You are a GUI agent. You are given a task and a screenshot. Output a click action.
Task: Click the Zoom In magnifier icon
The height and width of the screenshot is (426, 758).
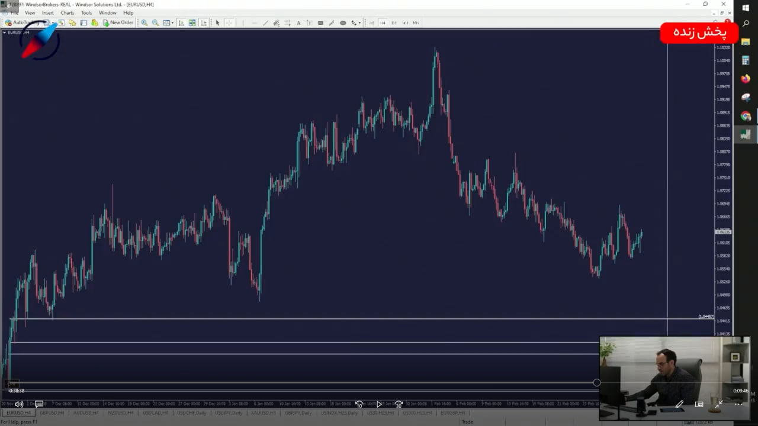(x=144, y=22)
